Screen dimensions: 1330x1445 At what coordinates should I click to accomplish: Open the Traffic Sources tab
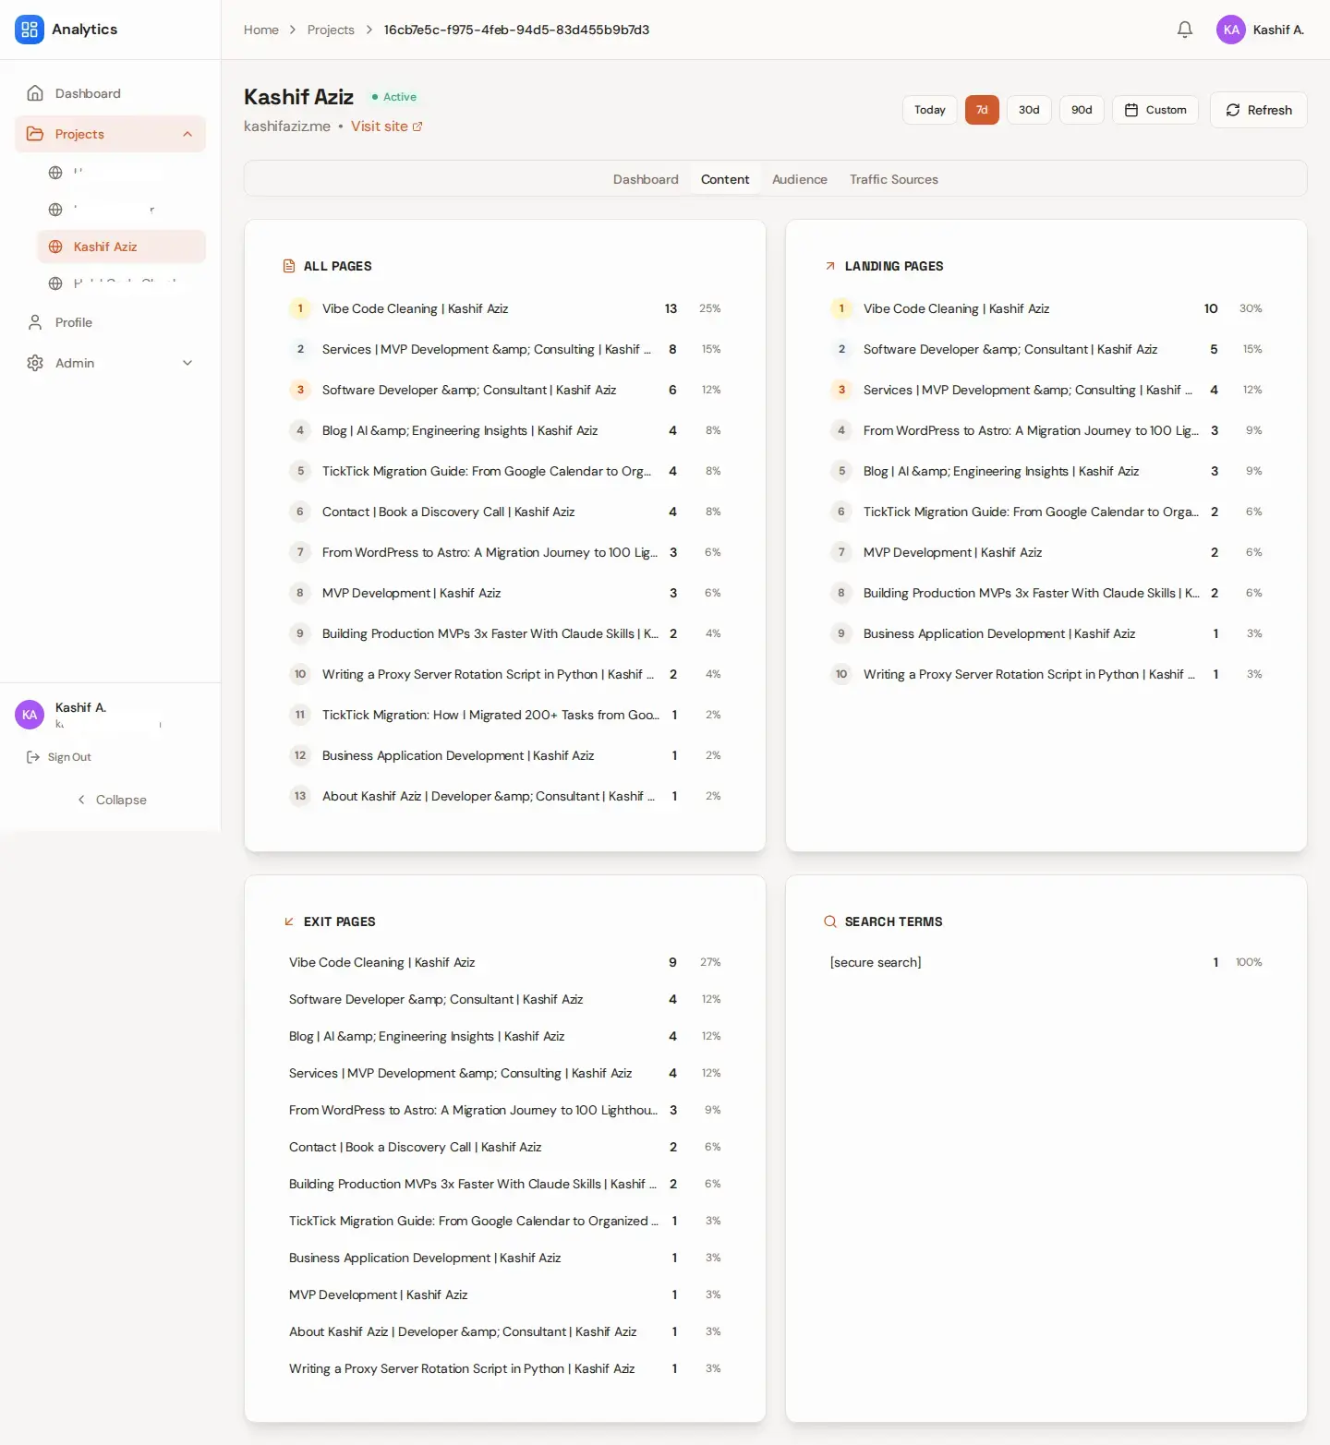[x=893, y=179]
